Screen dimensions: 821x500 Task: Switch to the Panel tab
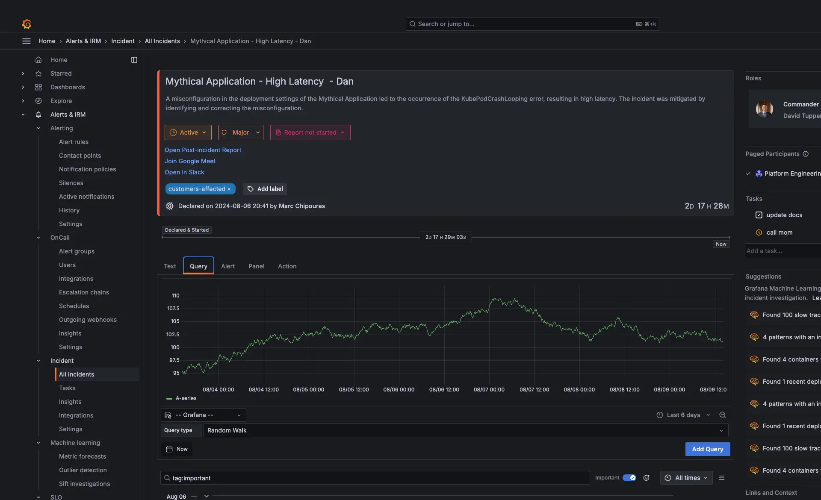256,266
